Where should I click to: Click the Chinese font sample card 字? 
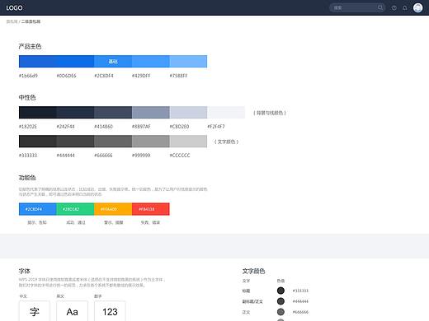tap(35, 311)
